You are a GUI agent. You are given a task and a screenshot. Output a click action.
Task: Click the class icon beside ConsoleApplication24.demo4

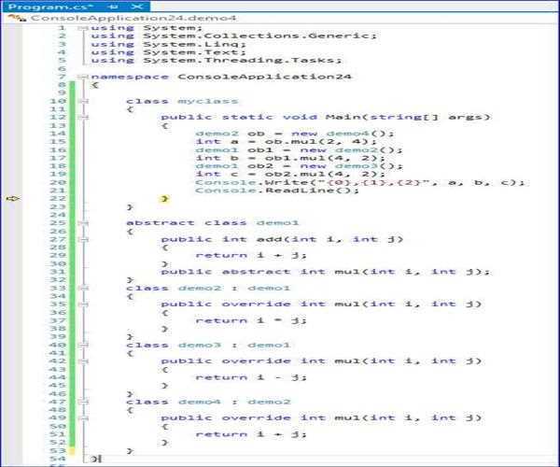coord(11,18)
